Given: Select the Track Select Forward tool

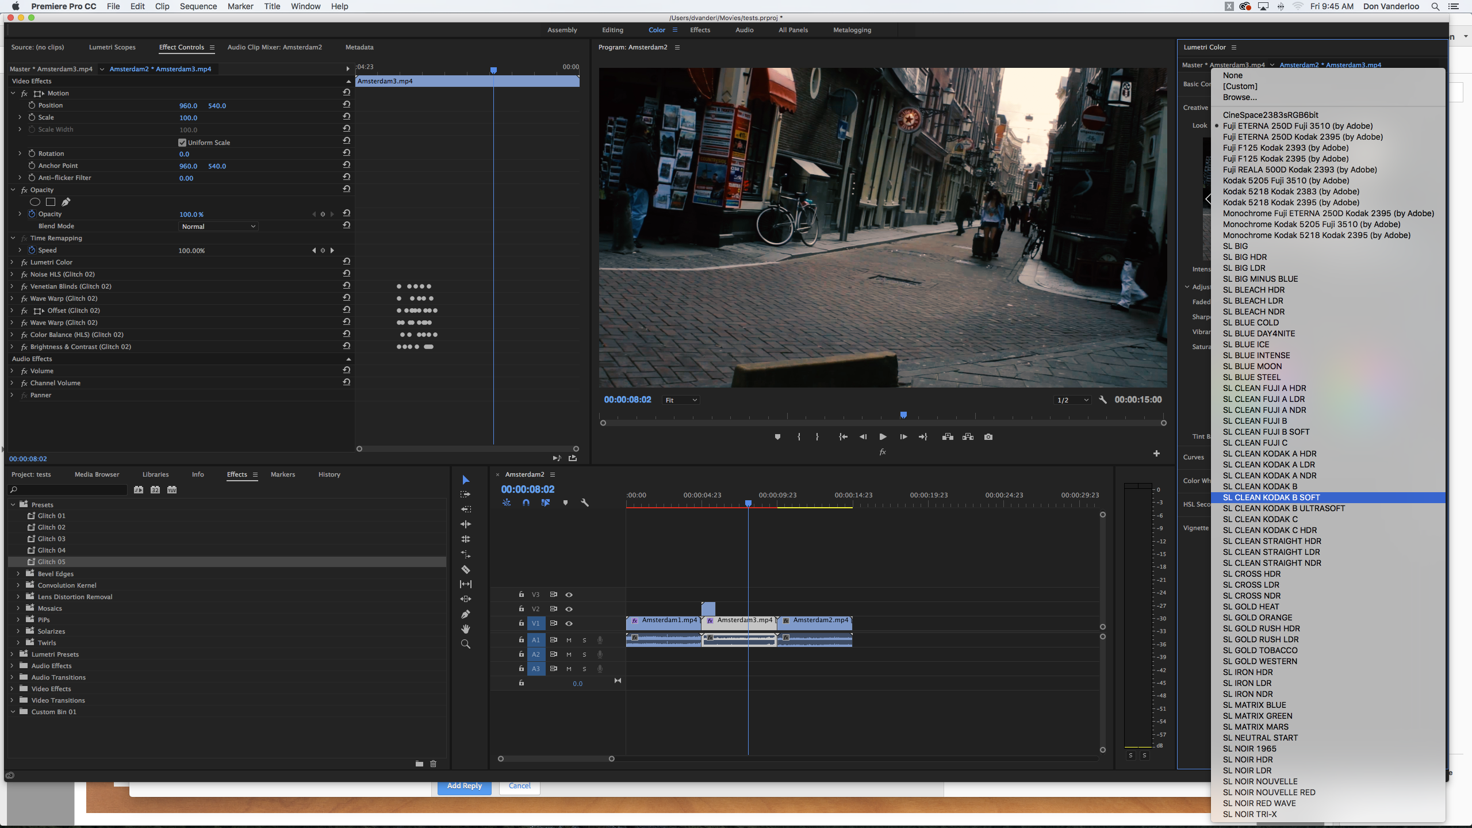Looking at the screenshot, I should pos(466,494).
